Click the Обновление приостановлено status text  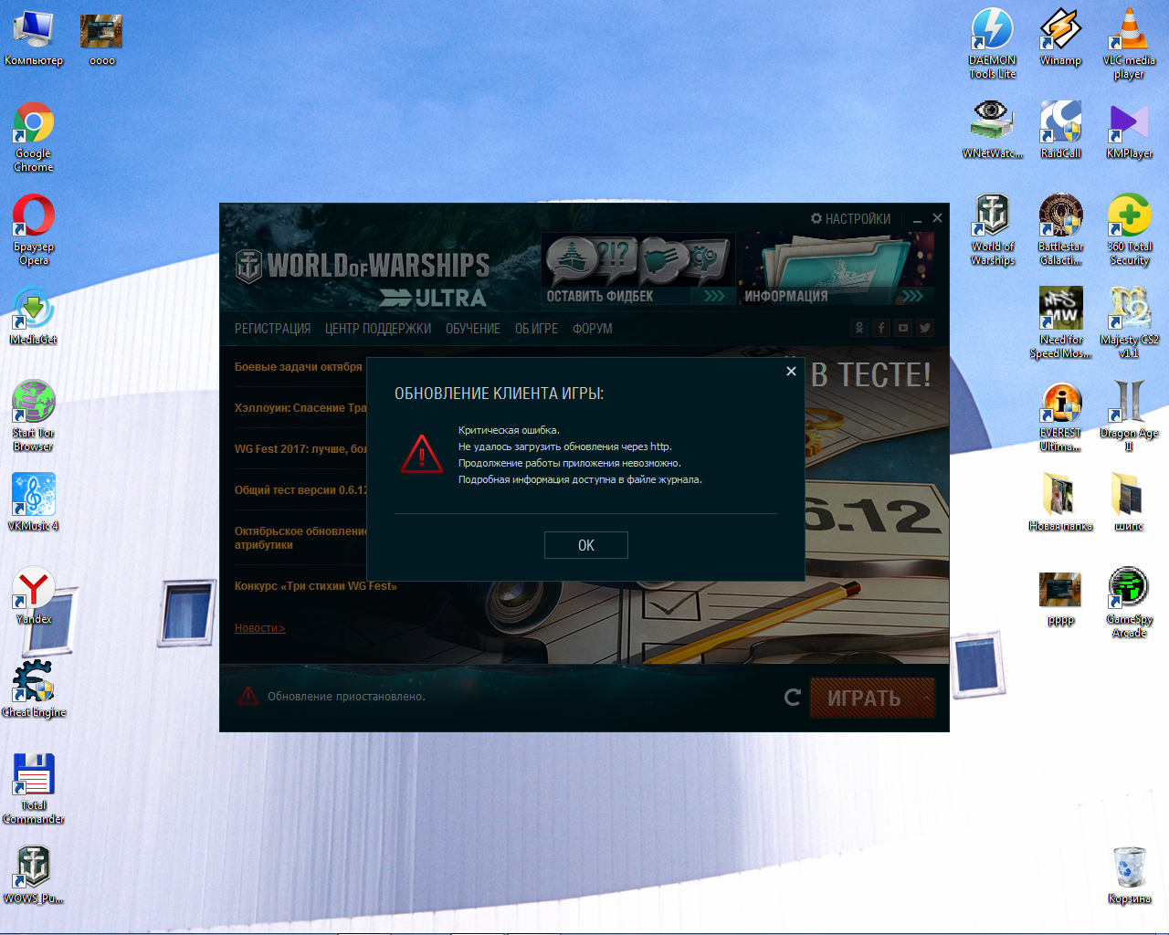tap(346, 697)
